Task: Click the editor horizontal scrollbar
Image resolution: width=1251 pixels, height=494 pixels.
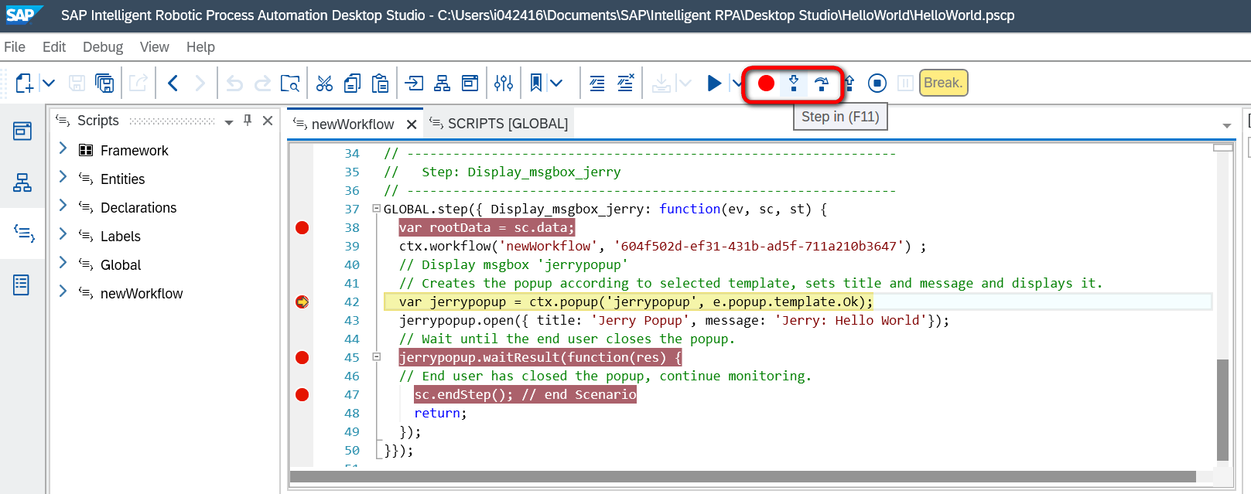Action: click(743, 477)
